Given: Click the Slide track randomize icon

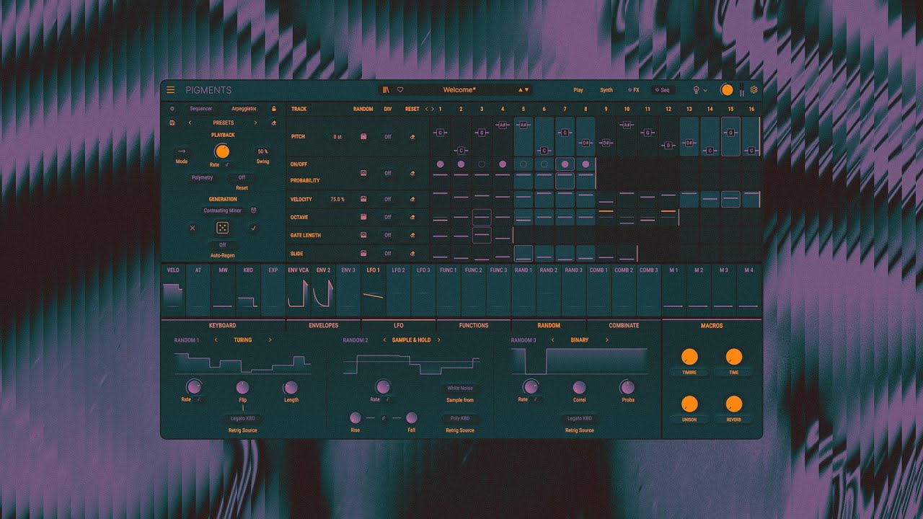Looking at the screenshot, I should tap(363, 253).
